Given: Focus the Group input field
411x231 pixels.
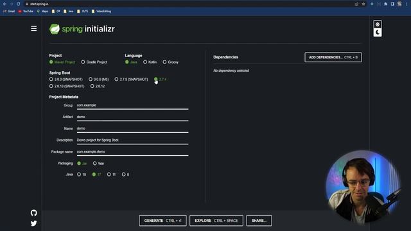Looking at the screenshot, I should (x=132, y=105).
